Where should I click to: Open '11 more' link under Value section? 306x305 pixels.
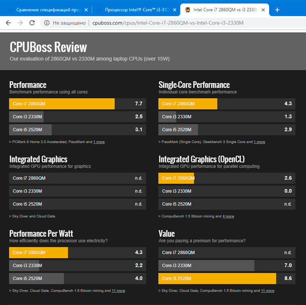267,291
